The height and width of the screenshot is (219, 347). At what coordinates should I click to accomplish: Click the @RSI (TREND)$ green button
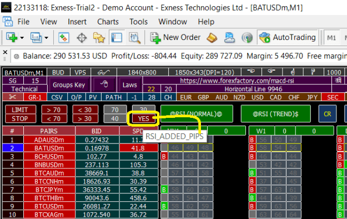tap(275, 114)
